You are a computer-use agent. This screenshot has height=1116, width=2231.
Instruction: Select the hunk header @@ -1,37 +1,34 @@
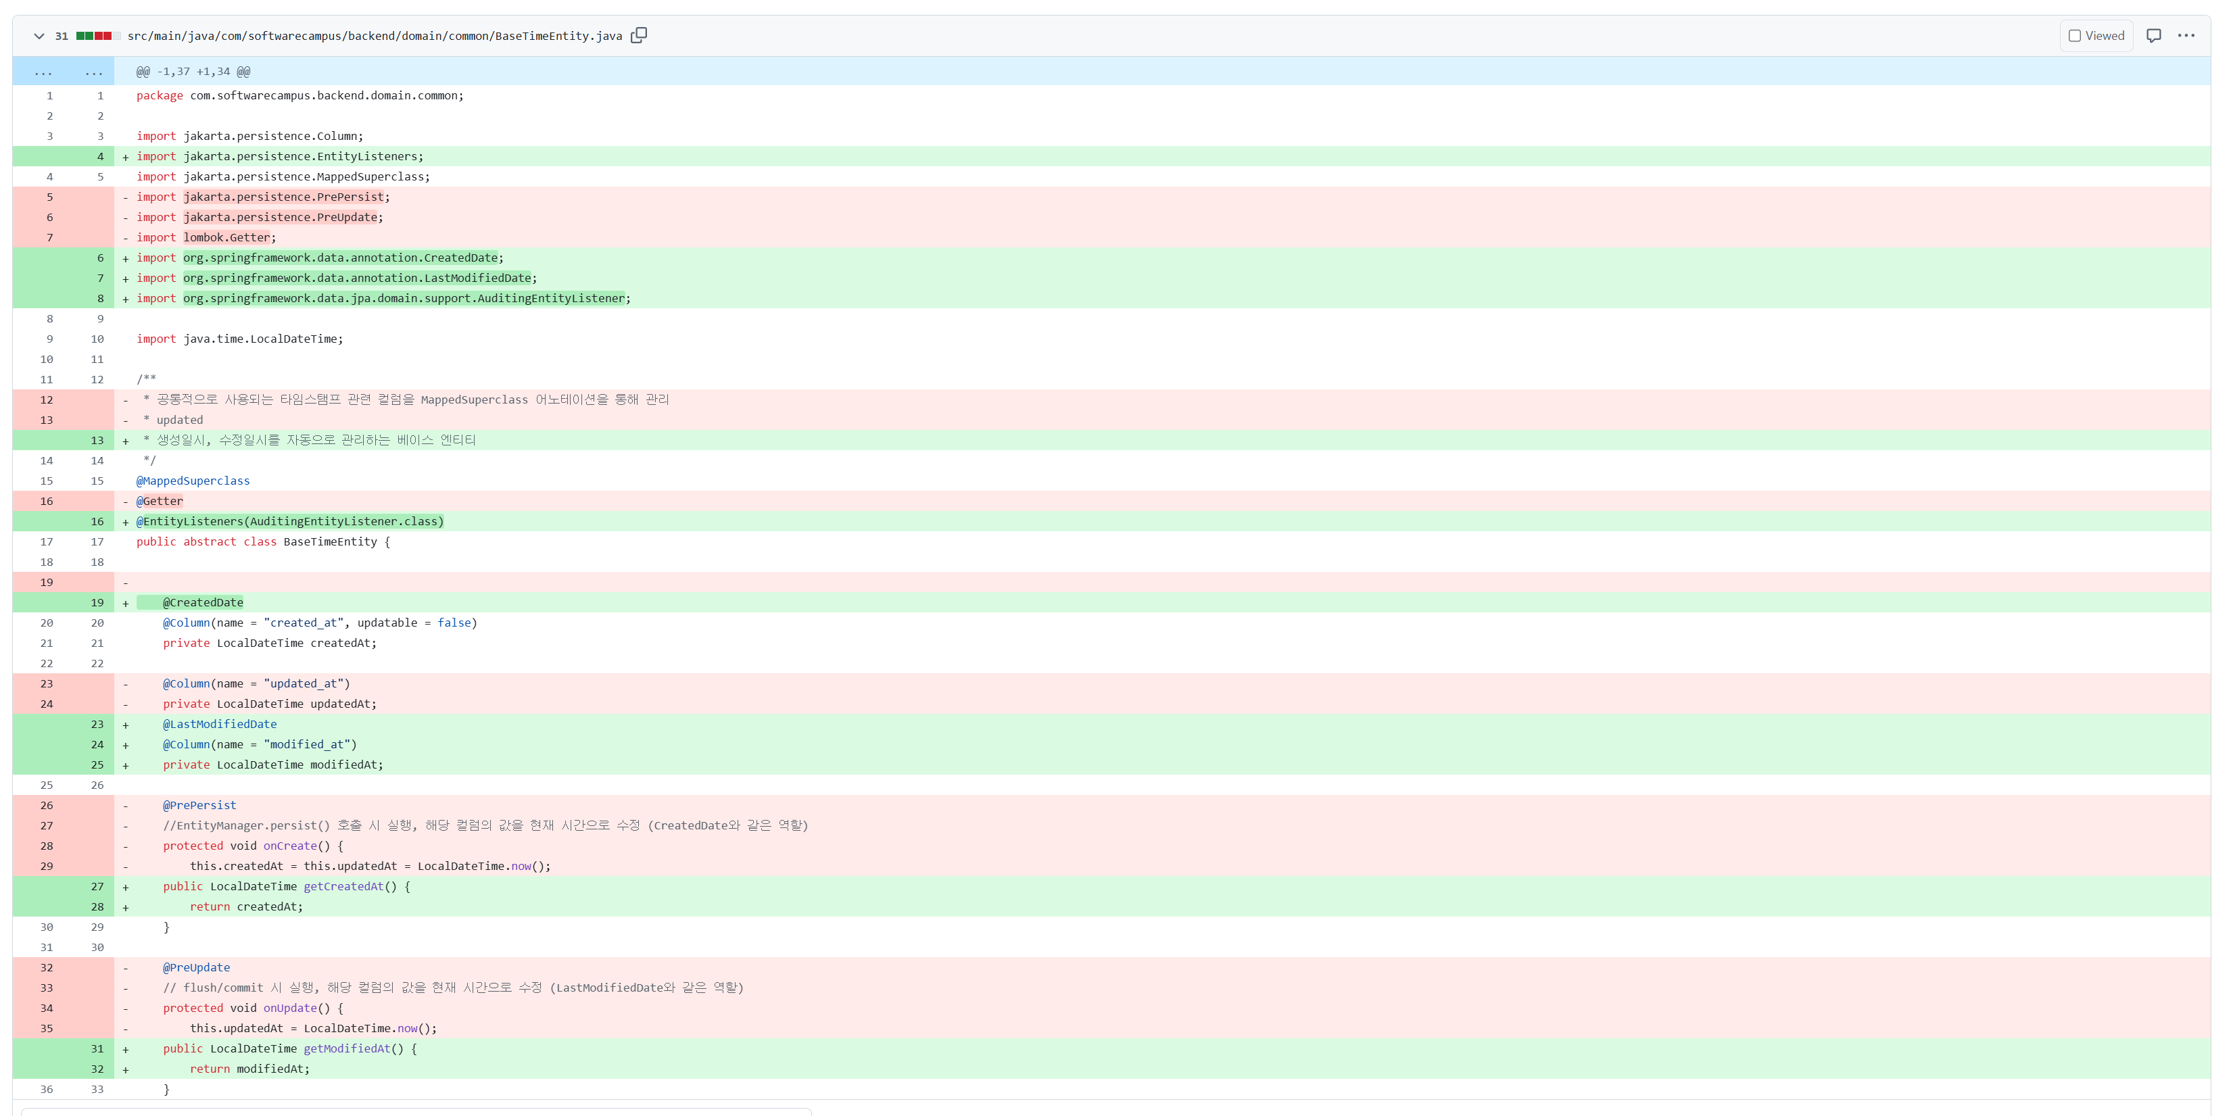[193, 72]
